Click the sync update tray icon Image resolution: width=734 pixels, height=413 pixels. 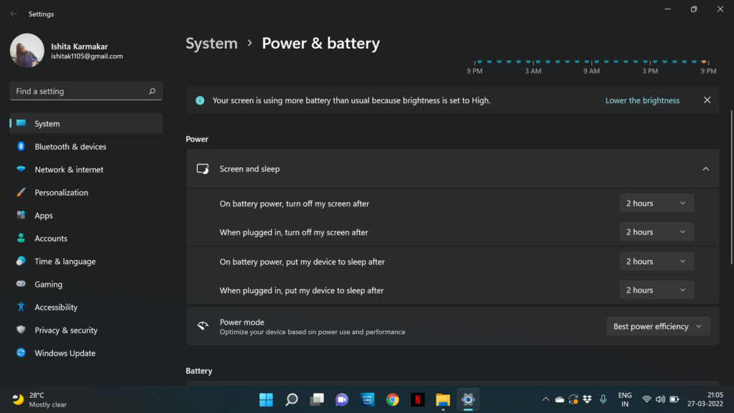pyautogui.click(x=573, y=399)
